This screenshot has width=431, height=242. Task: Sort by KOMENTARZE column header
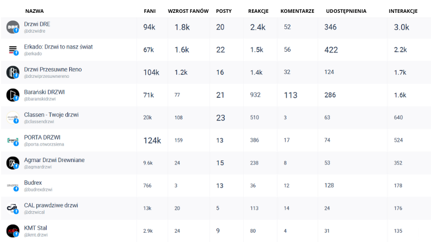tap(297, 11)
